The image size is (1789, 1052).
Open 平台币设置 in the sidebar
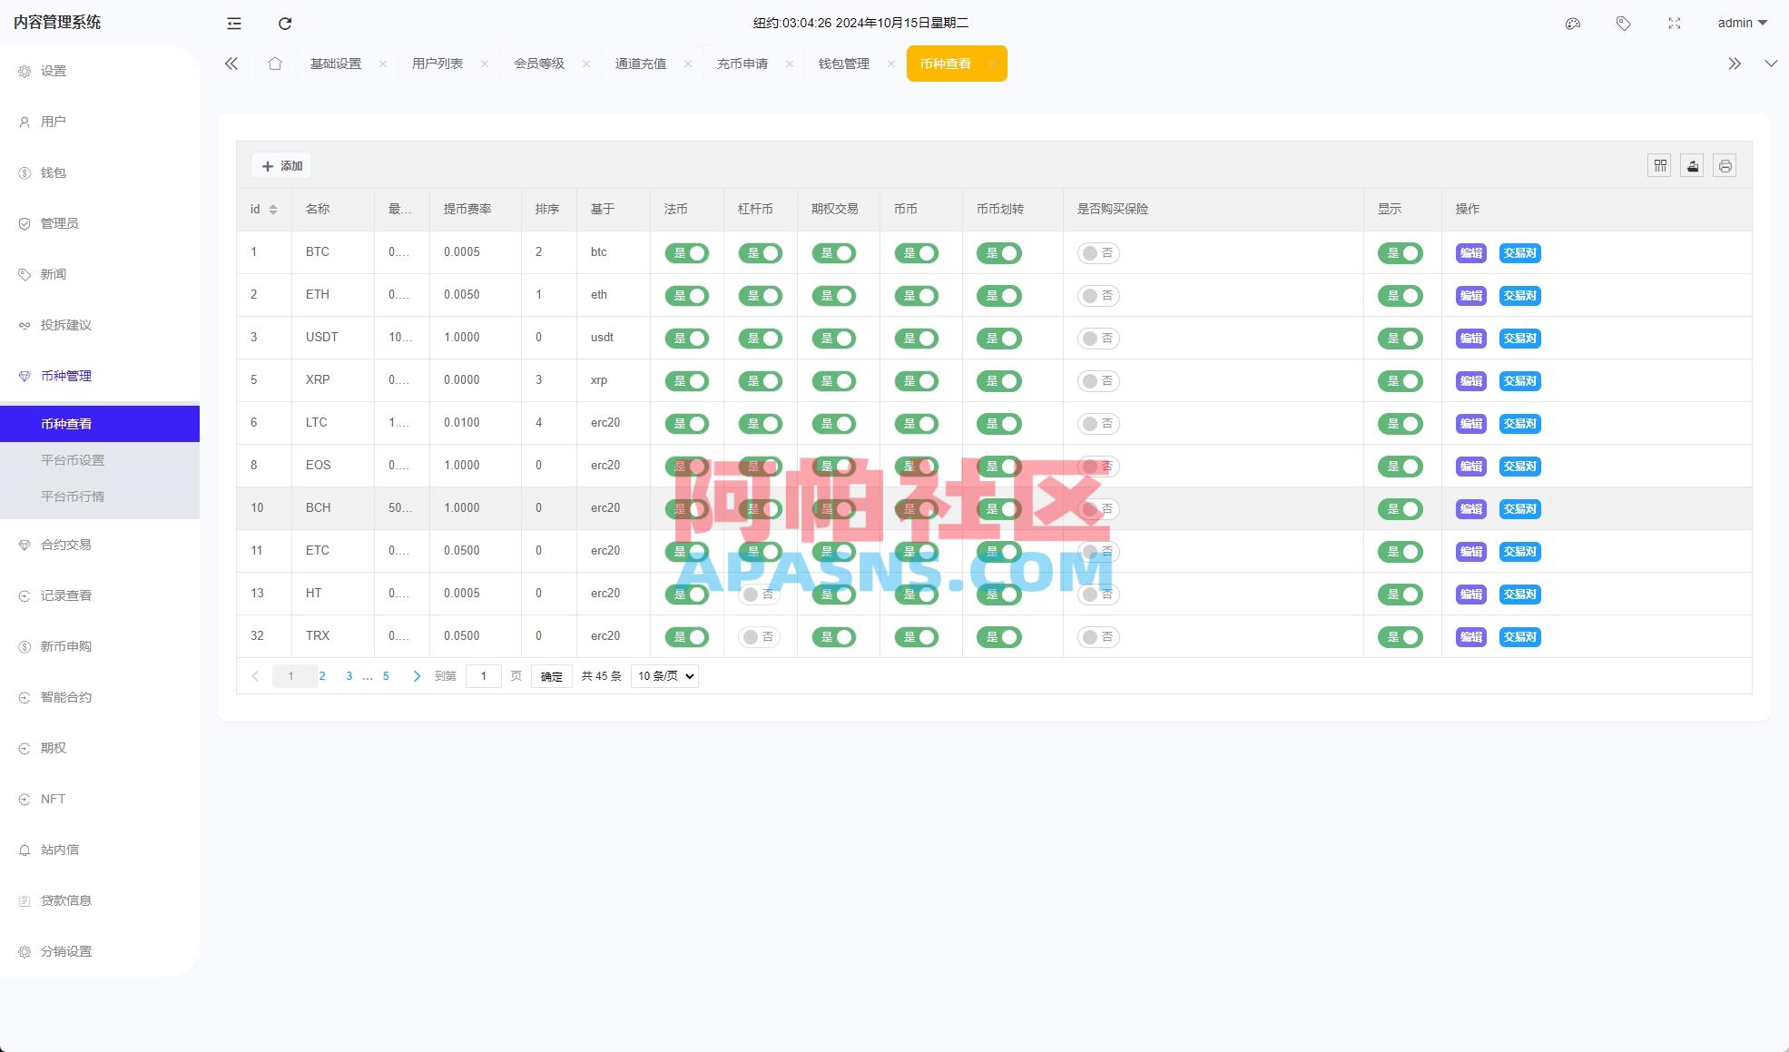[73, 460]
